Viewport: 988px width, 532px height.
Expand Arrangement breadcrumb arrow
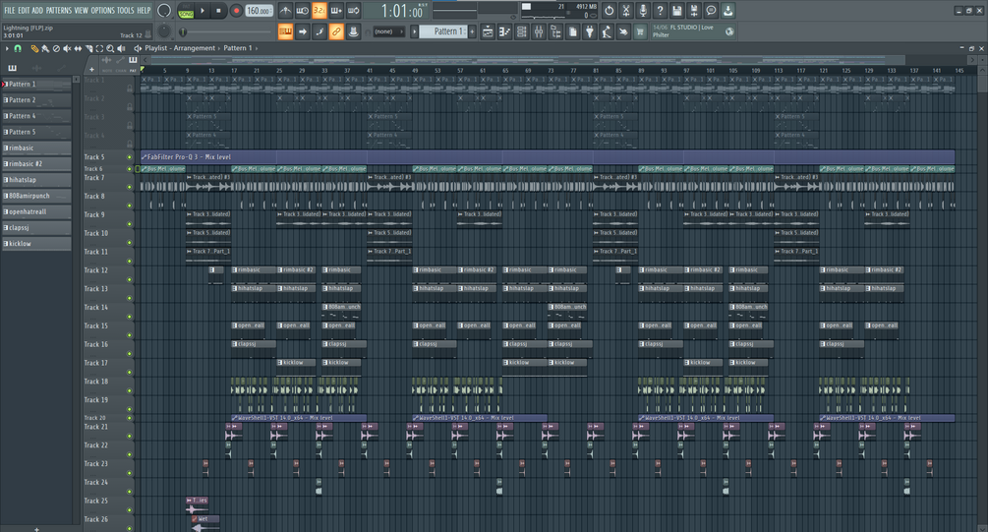218,48
